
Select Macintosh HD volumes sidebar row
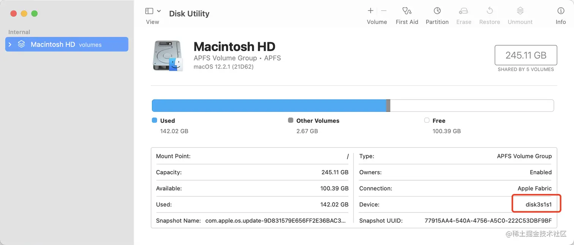tap(67, 44)
